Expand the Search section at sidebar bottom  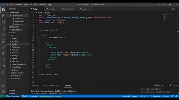click(8, 93)
